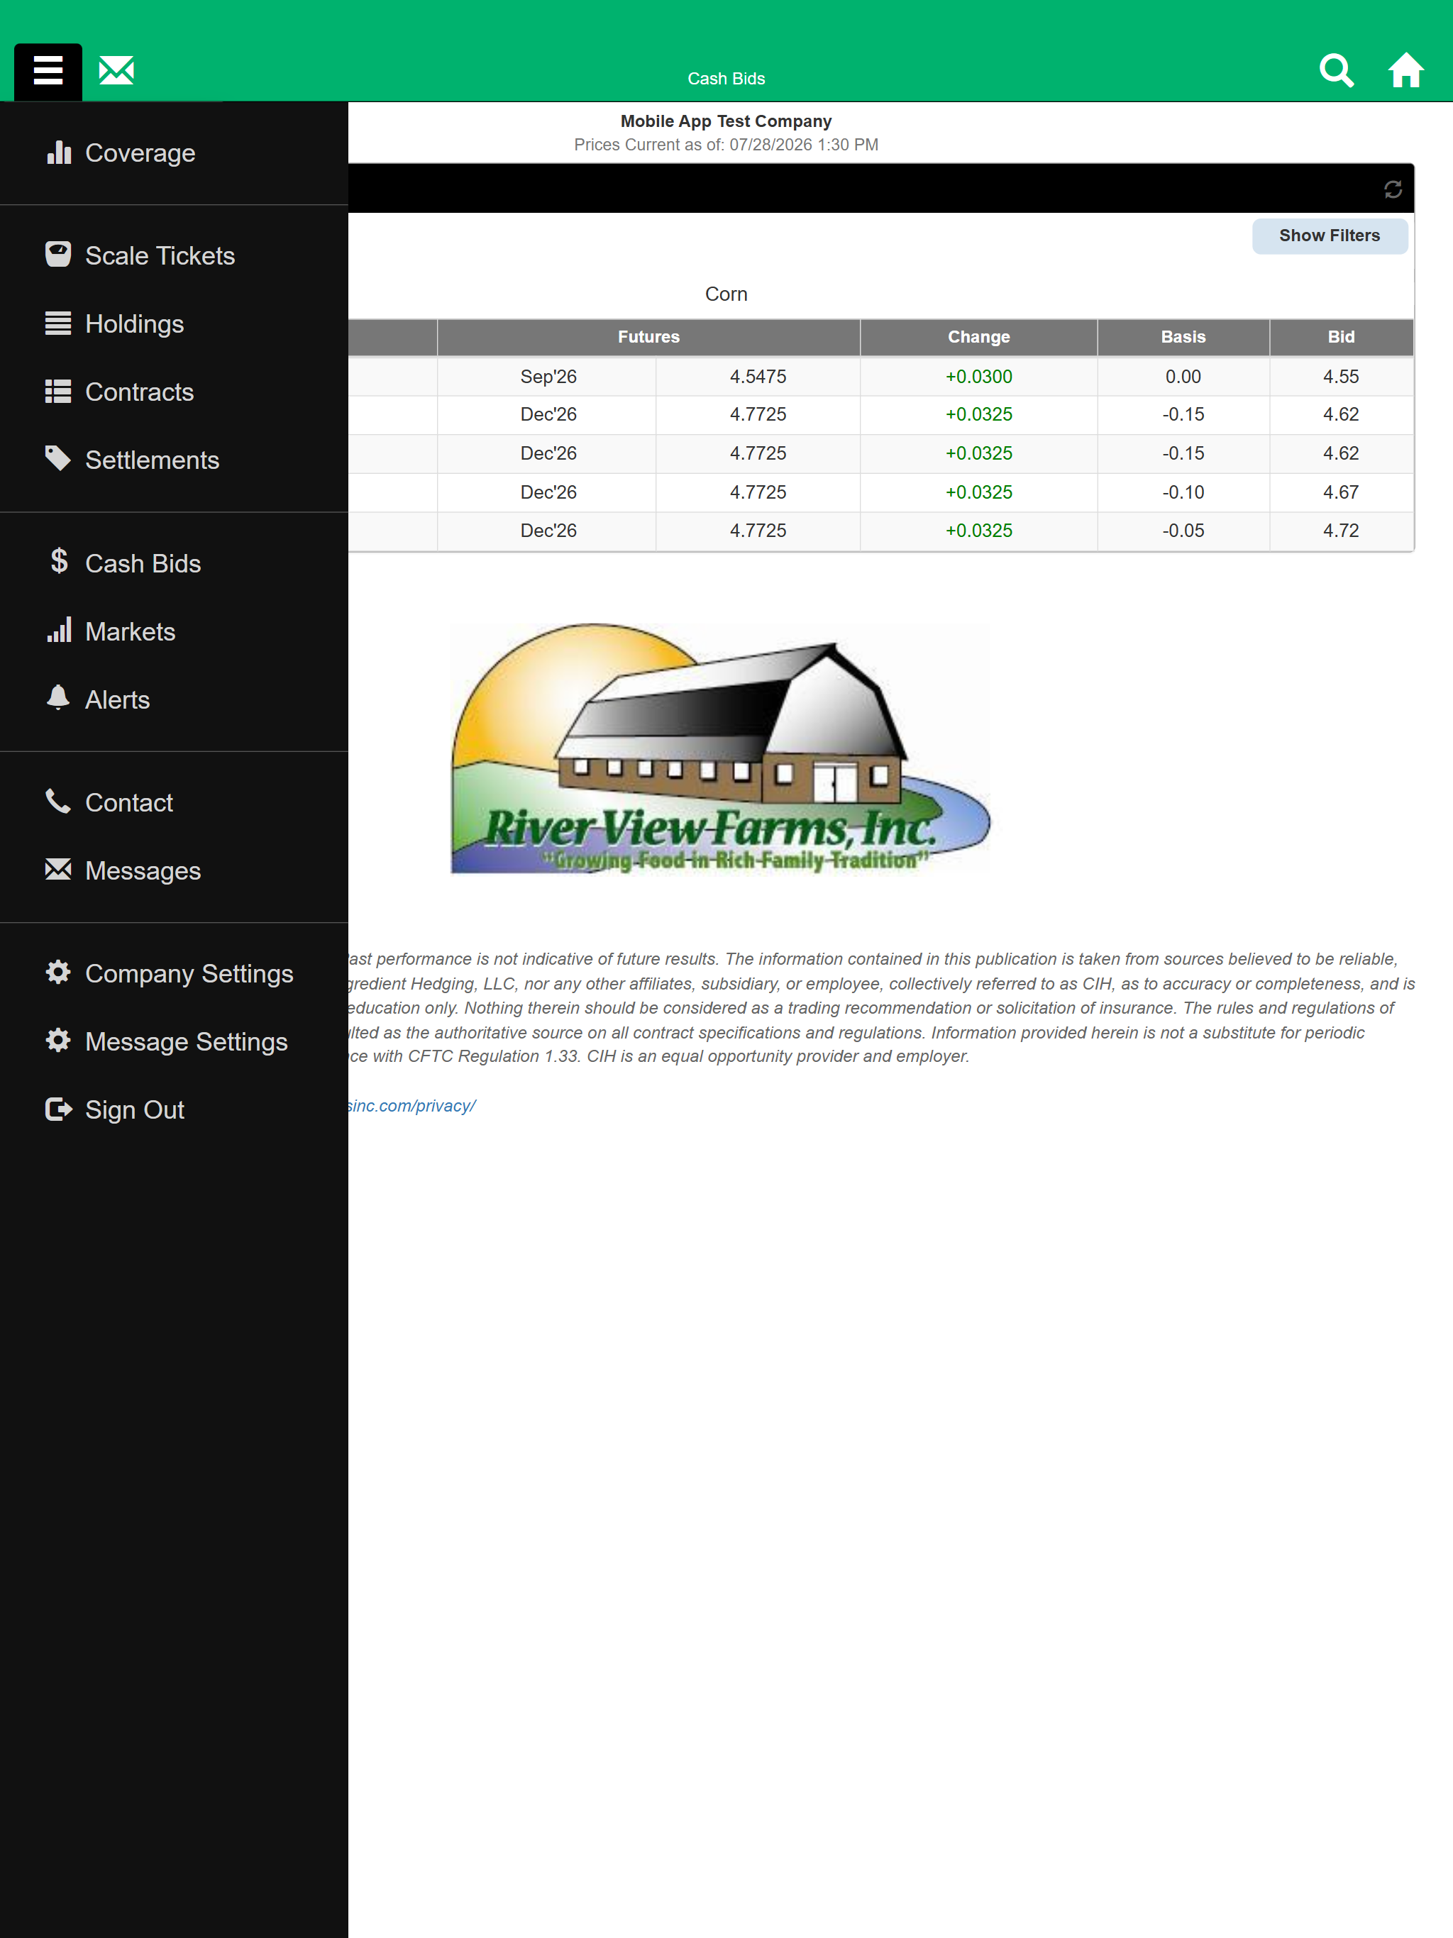This screenshot has width=1453, height=1938.
Task: Click the Message Settings gear icon
Action: (59, 1041)
